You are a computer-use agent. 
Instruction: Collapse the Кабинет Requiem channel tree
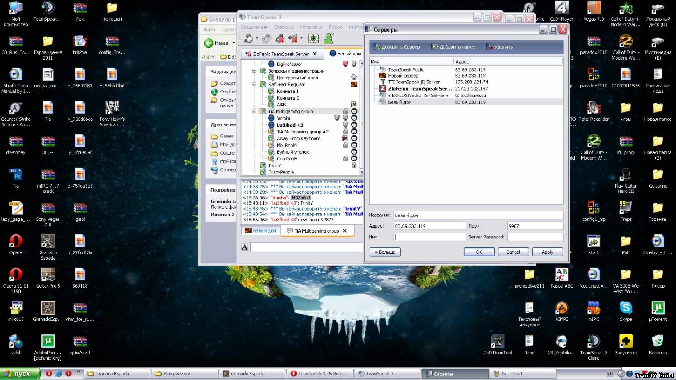254,84
